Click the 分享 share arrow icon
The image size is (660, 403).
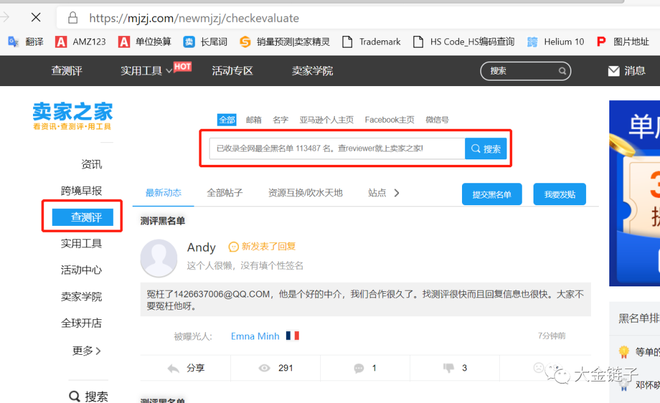[174, 368]
